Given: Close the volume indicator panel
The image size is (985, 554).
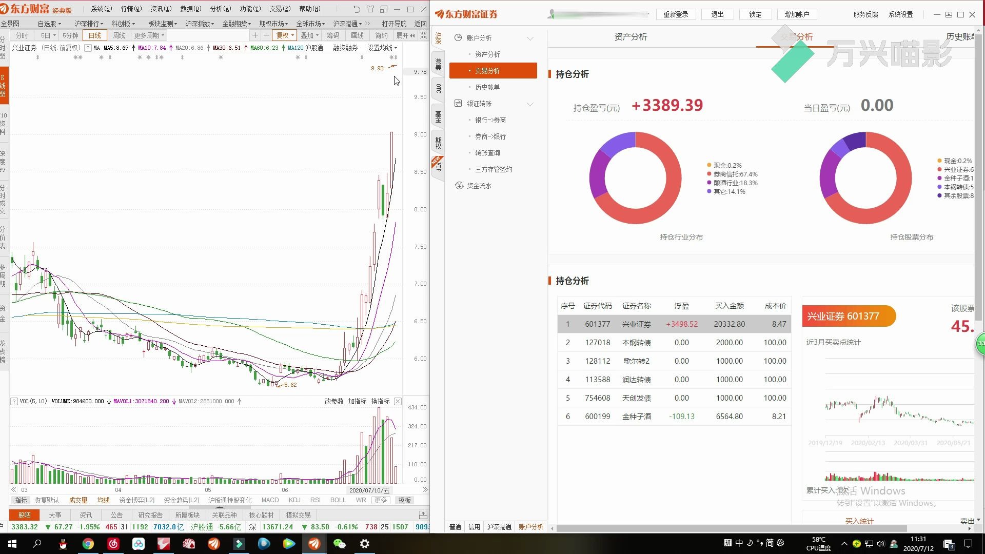Looking at the screenshot, I should tap(398, 401).
